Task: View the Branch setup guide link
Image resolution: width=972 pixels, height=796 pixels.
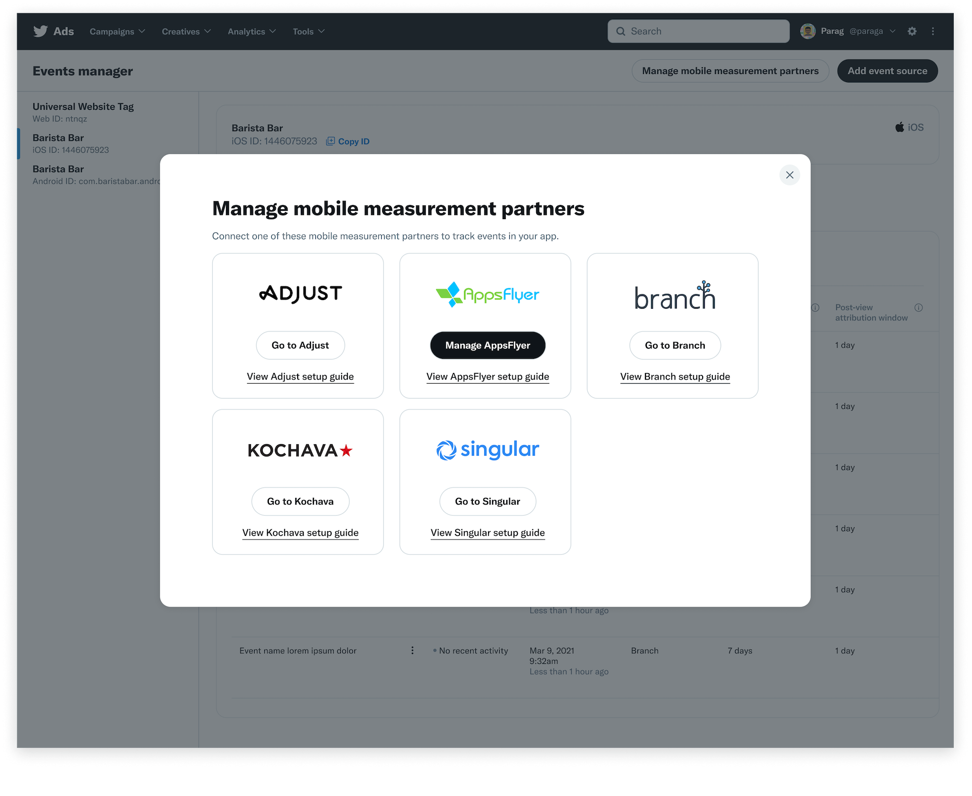Action: coord(675,376)
